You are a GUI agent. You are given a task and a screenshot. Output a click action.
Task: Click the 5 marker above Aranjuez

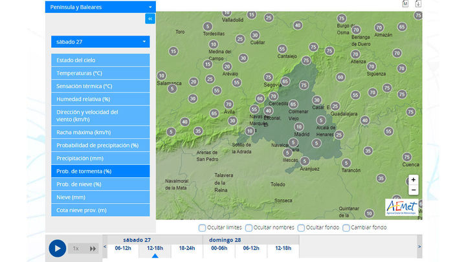coord(304,161)
